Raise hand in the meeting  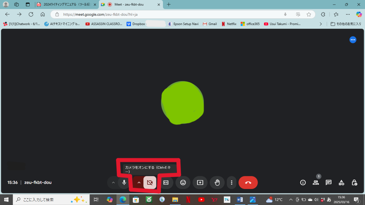[217, 182]
